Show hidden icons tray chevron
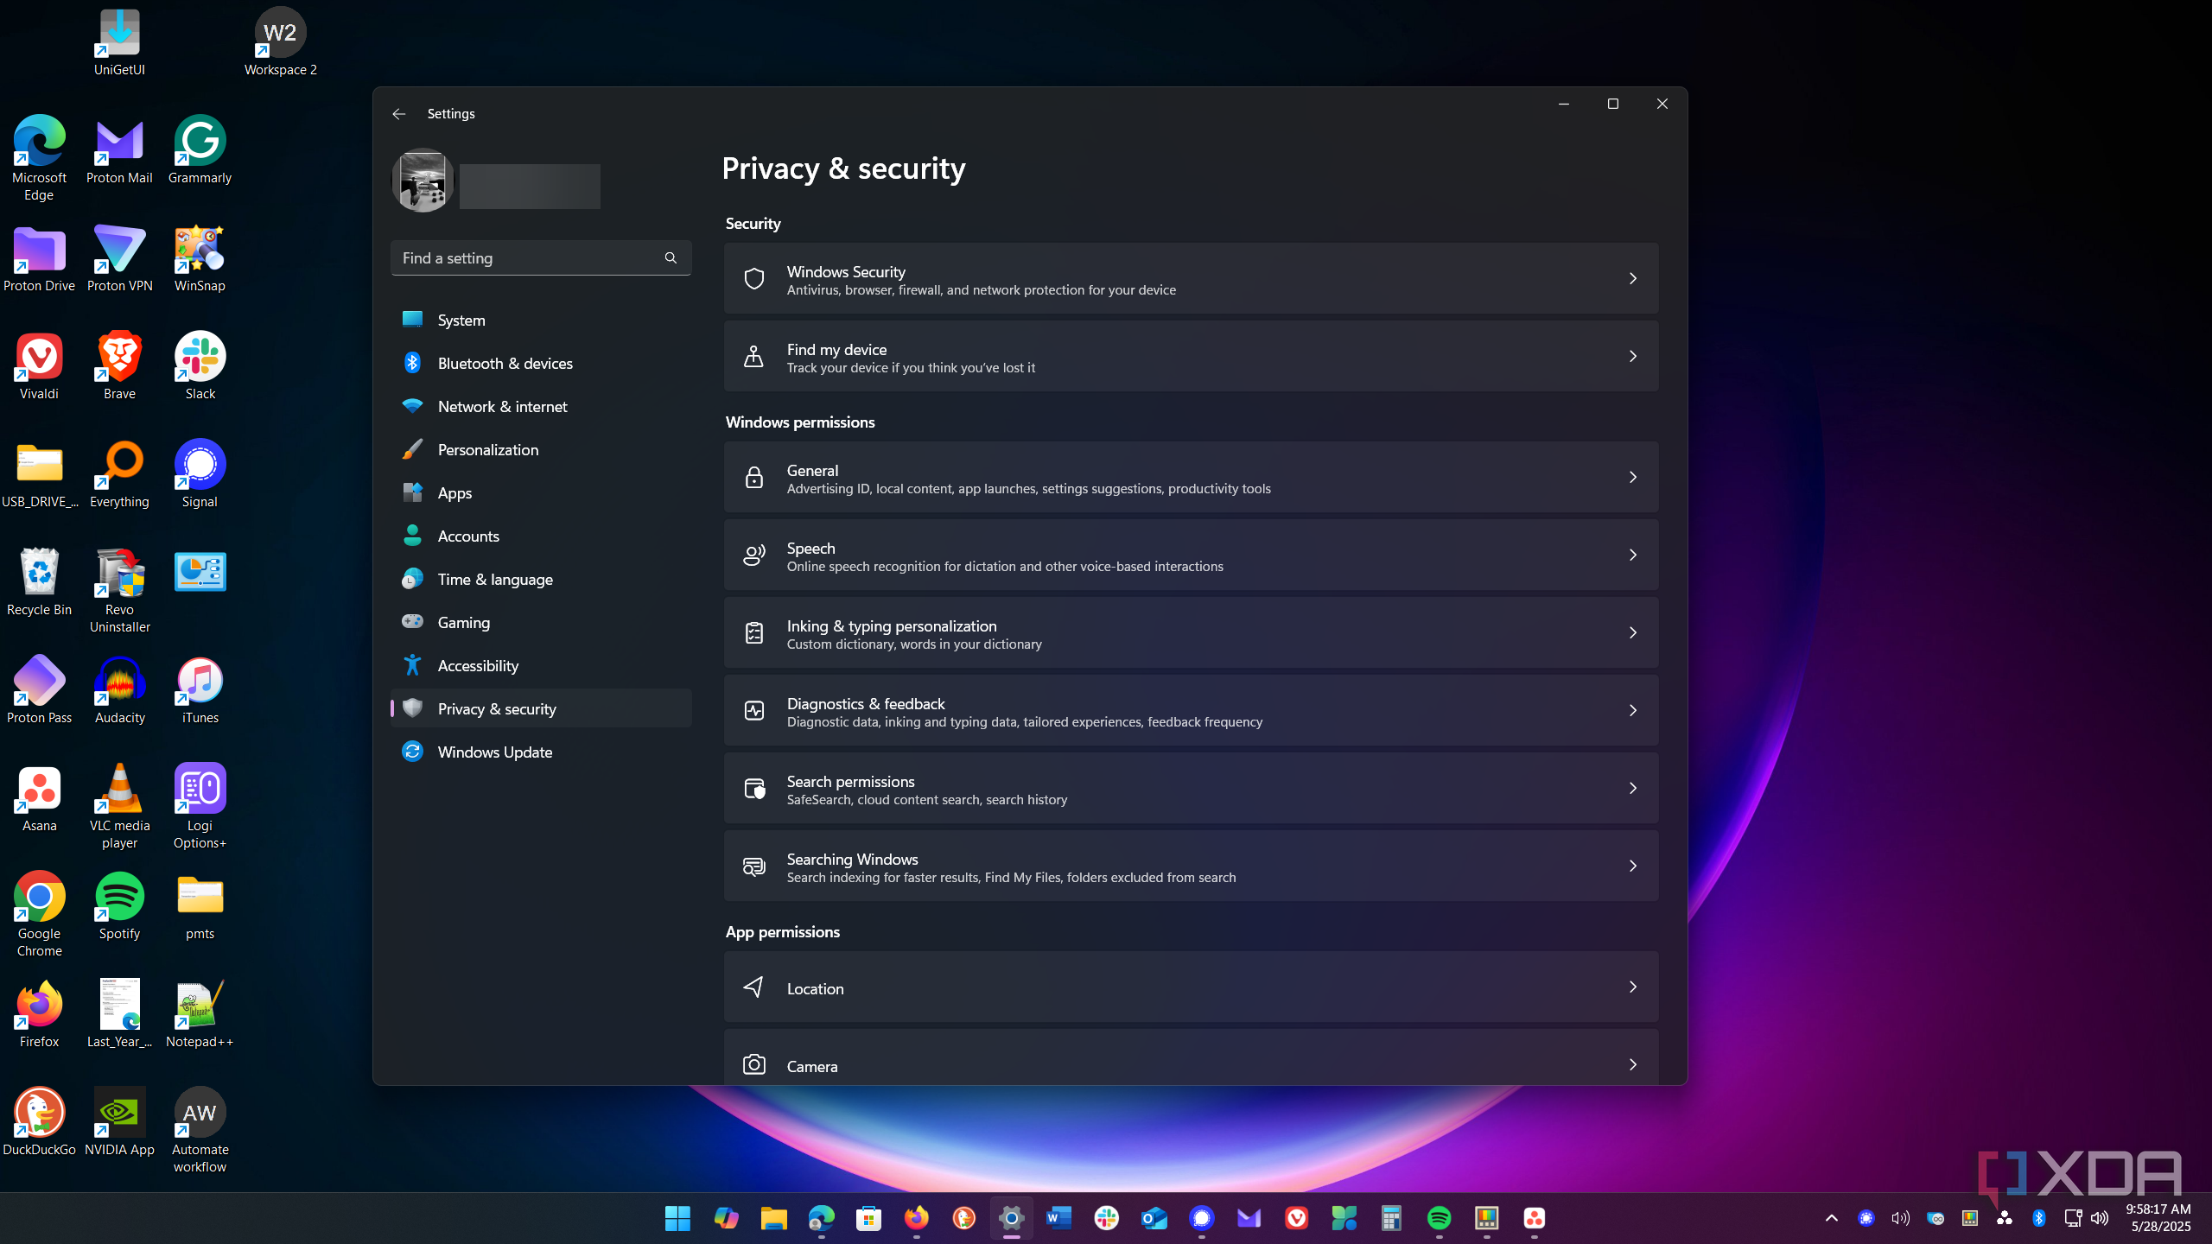Screen dimensions: 2212x1244 [x=1831, y=1218]
